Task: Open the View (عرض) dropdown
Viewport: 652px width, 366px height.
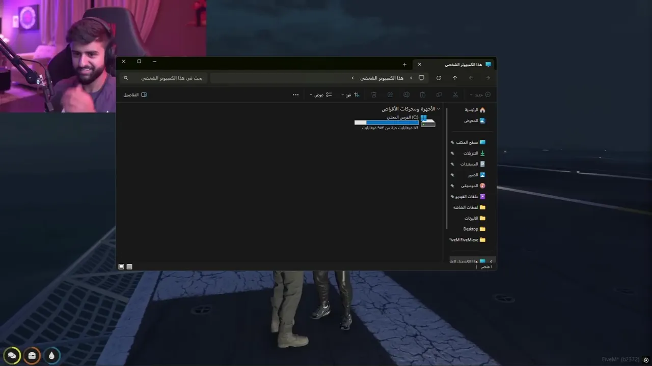Action: point(321,95)
